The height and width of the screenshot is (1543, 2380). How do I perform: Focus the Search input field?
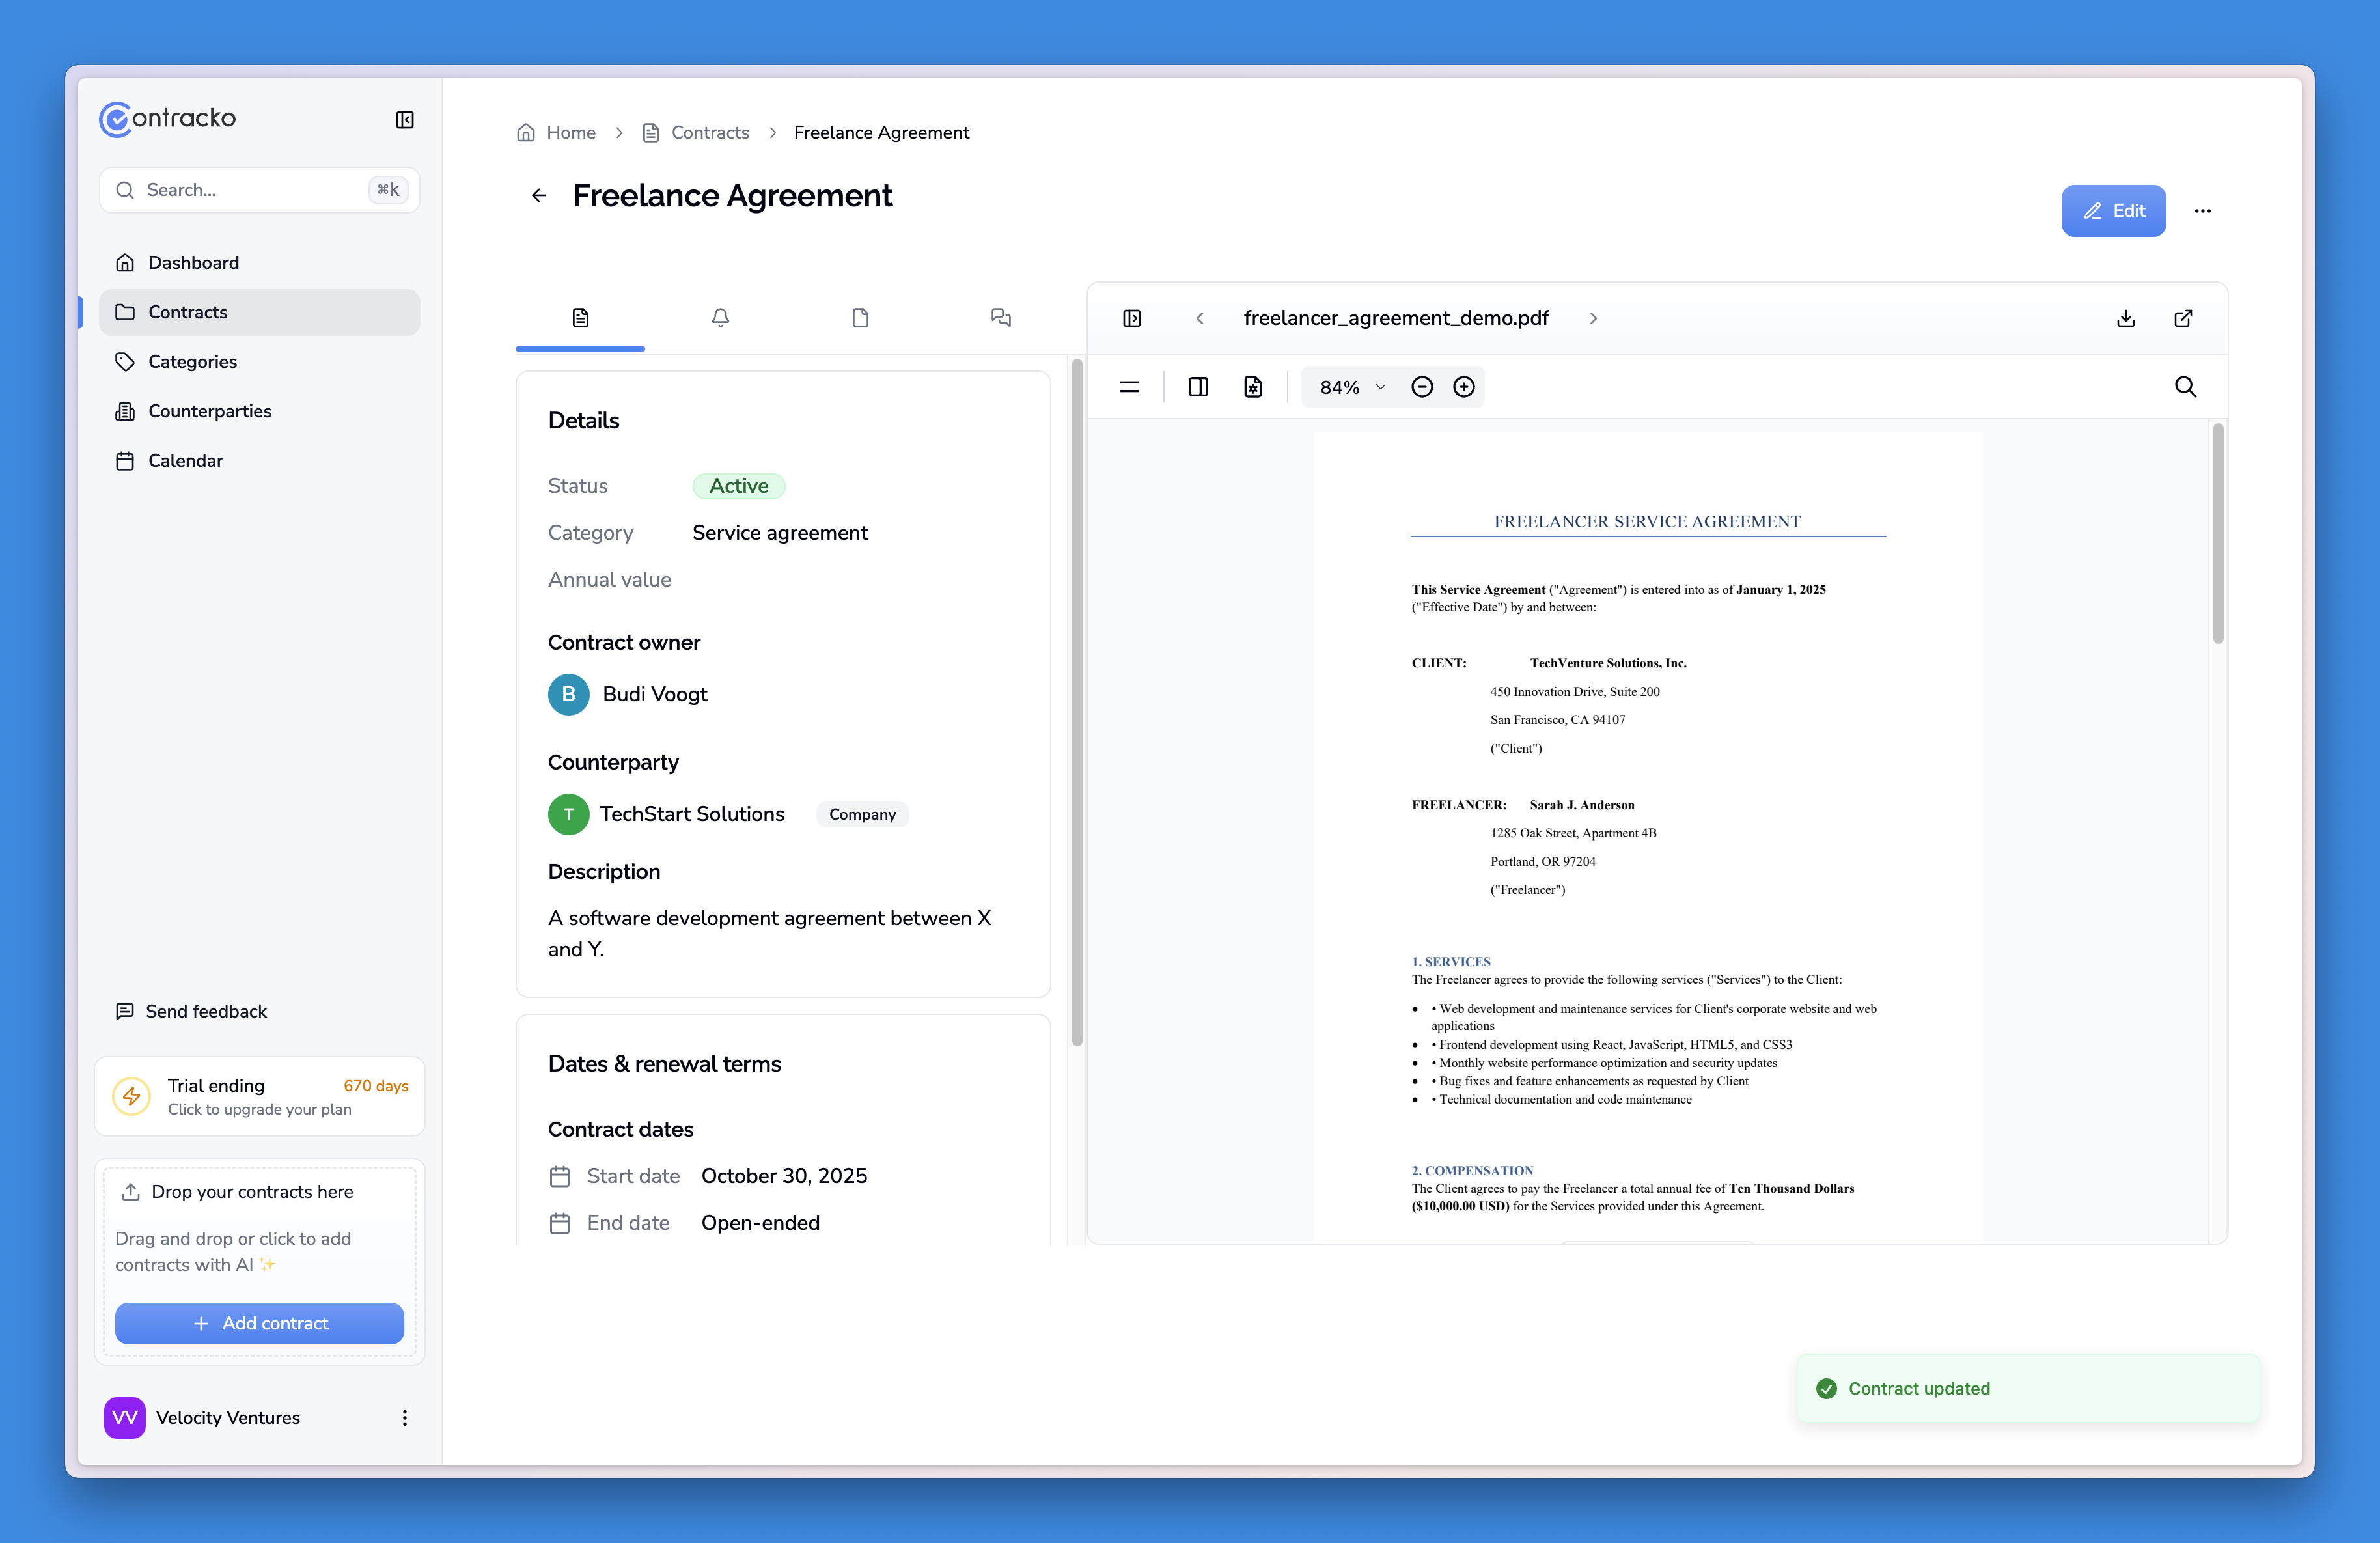point(250,190)
